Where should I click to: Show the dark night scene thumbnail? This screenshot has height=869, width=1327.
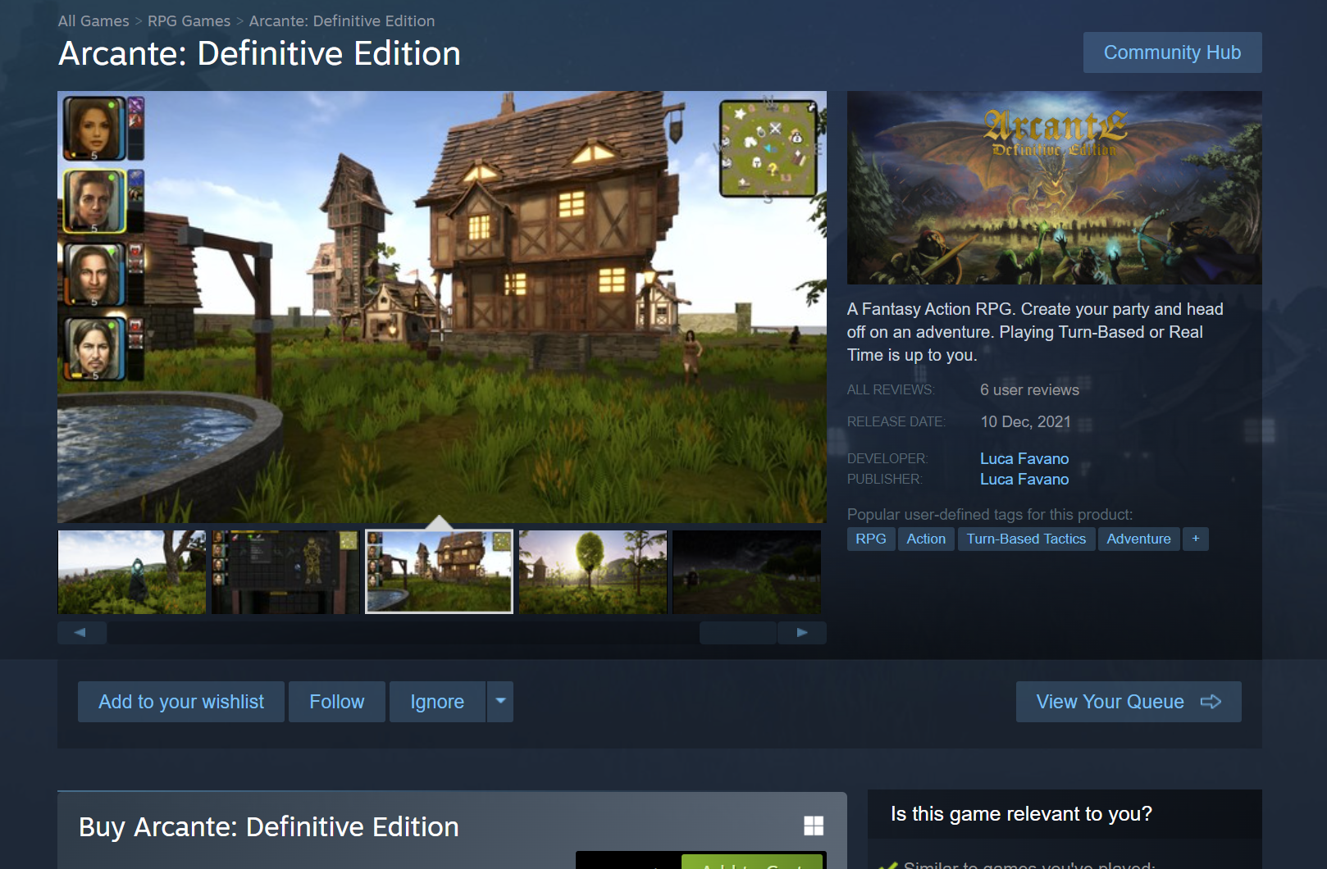click(746, 572)
